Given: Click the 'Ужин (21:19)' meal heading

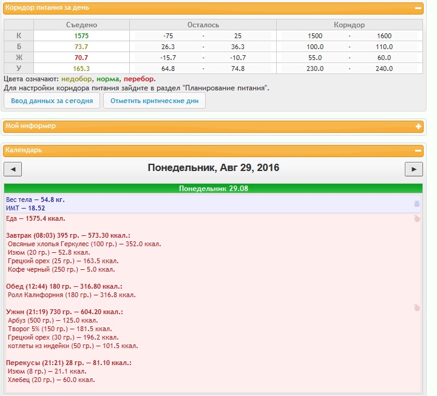Looking at the screenshot, I should tap(64, 312).
